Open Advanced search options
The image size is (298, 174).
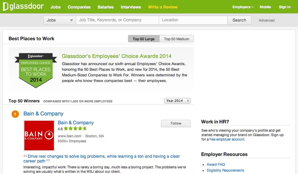pos(267,20)
